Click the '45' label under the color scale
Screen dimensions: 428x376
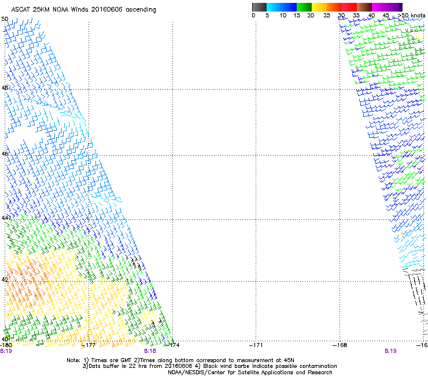click(x=386, y=16)
